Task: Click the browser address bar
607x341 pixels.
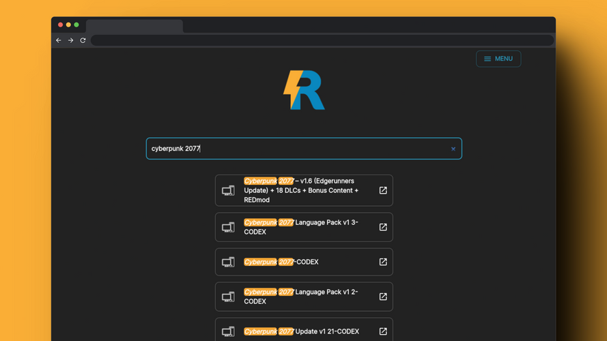Action: 322,40
